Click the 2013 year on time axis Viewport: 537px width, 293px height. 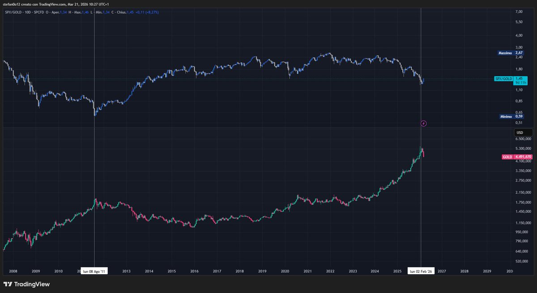click(127, 271)
